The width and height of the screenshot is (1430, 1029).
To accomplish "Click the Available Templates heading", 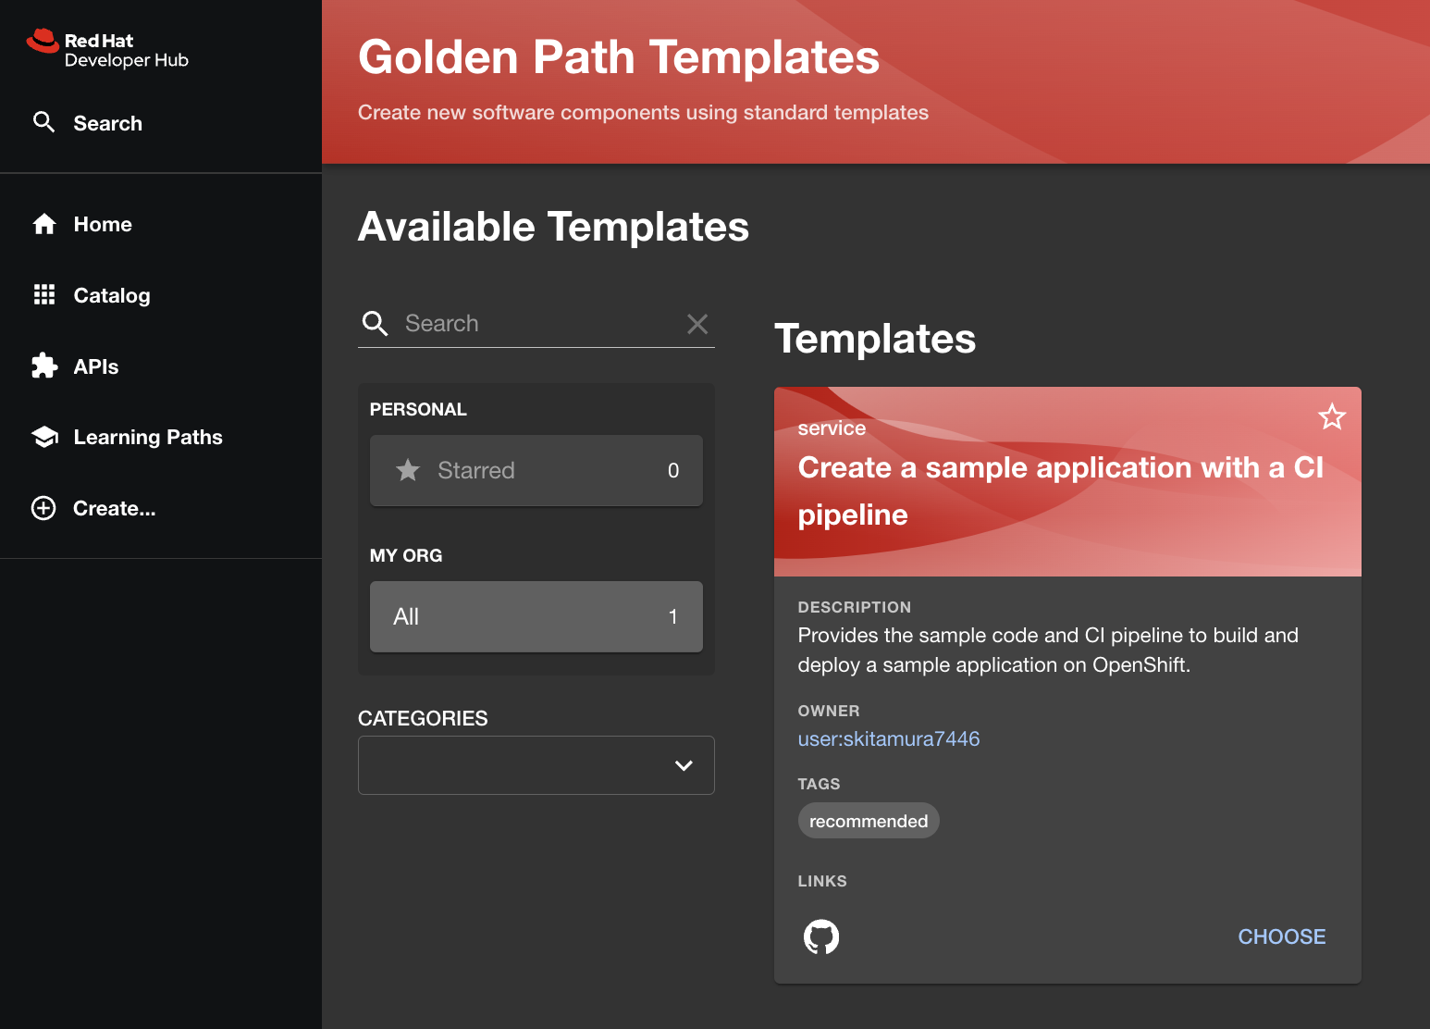I will tap(553, 227).
